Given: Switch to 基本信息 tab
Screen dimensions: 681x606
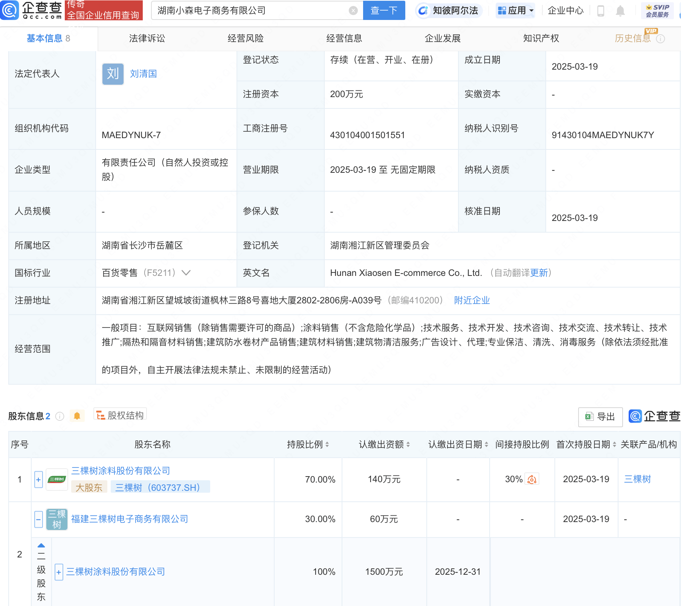Looking at the screenshot, I should click(49, 38).
